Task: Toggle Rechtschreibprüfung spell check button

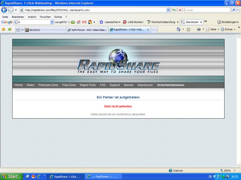Action: pos(161,22)
